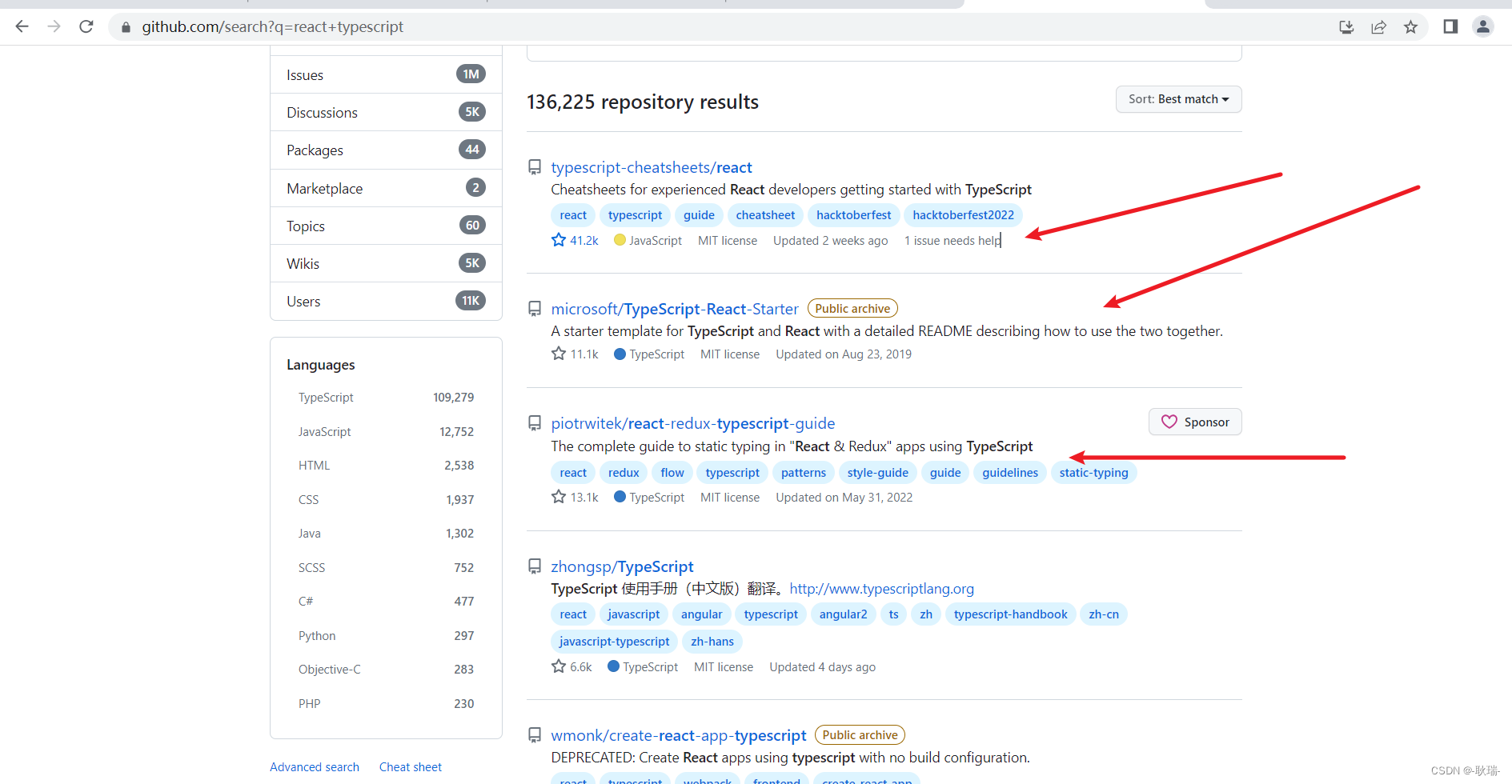Select the Packages search category

coord(386,150)
